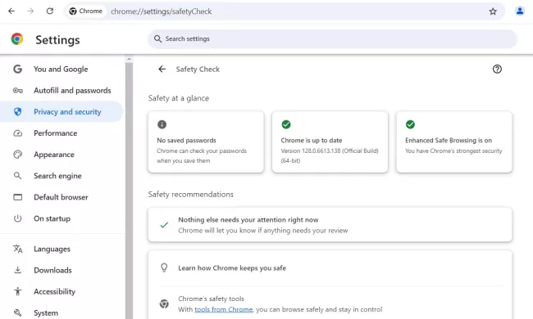533x319 pixels.
Task: Open On startup settings
Action: 61,218
